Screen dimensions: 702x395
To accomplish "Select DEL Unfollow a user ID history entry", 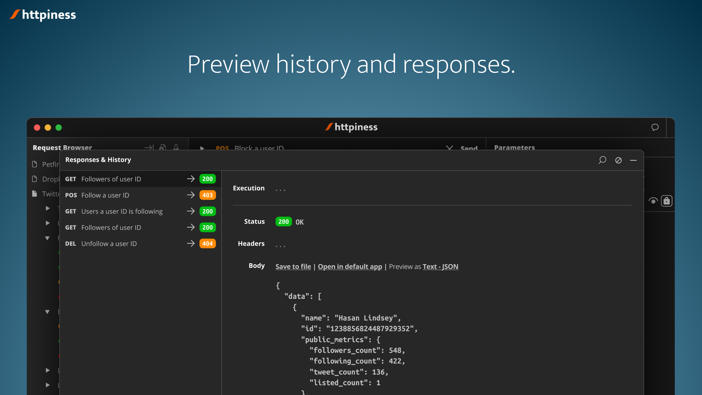I will pos(140,244).
